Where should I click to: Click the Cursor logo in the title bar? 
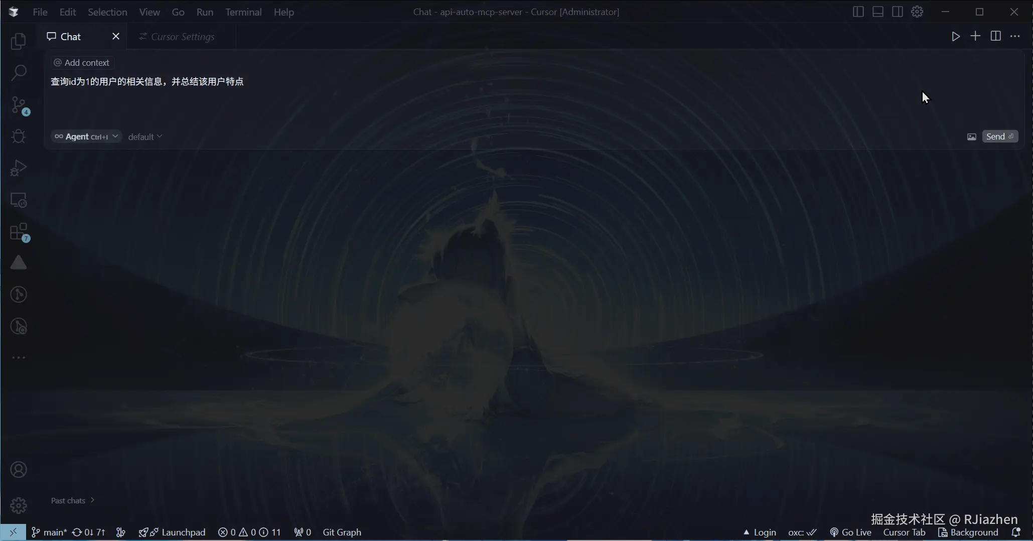14,12
